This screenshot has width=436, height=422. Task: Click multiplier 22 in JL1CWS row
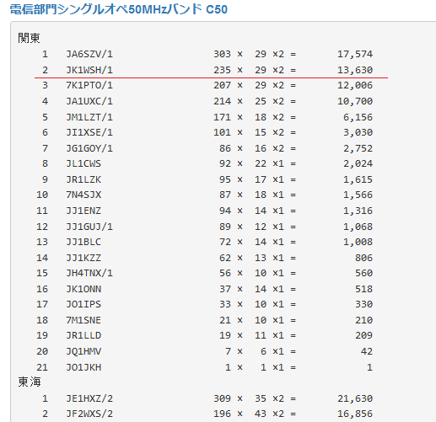261,163
